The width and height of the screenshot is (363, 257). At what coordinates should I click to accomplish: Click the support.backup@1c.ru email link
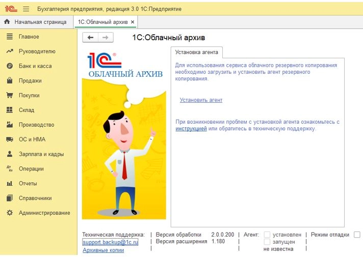pos(111,242)
